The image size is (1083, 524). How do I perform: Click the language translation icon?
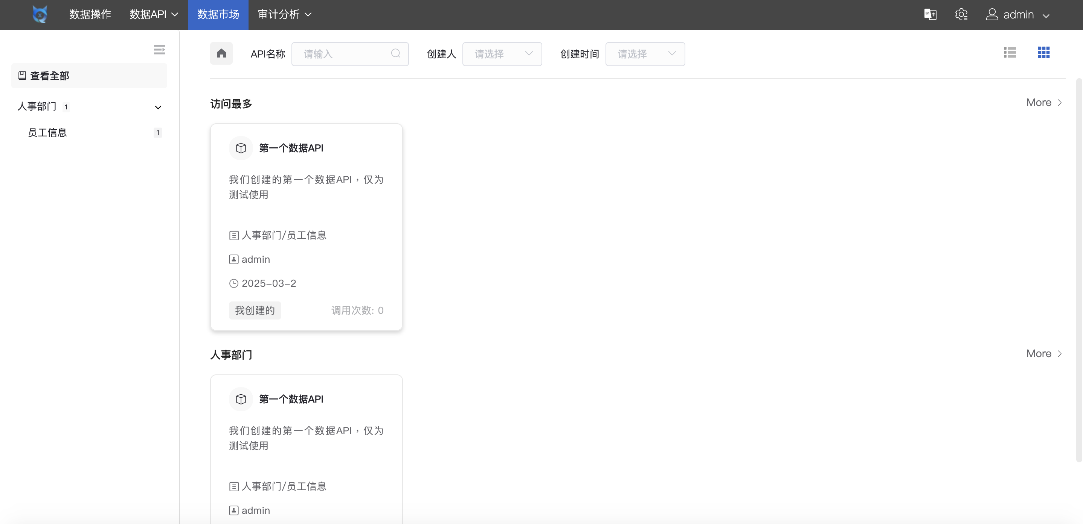click(x=930, y=15)
